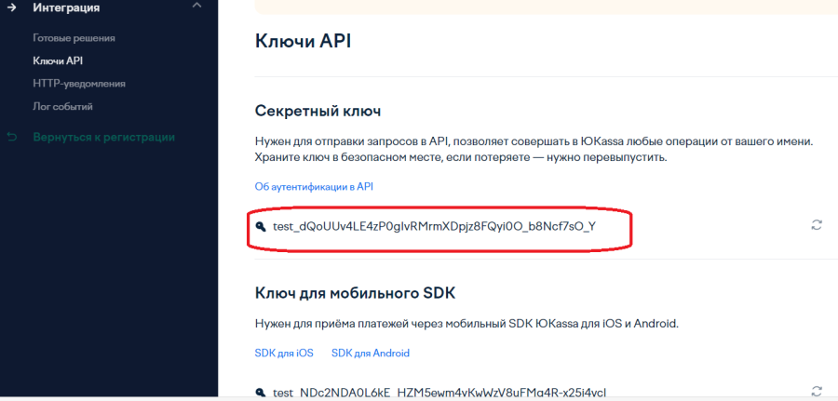Image resolution: width=838 pixels, height=401 pixels.
Task: Collapse the Интеграция section chevron
Action: (x=196, y=7)
